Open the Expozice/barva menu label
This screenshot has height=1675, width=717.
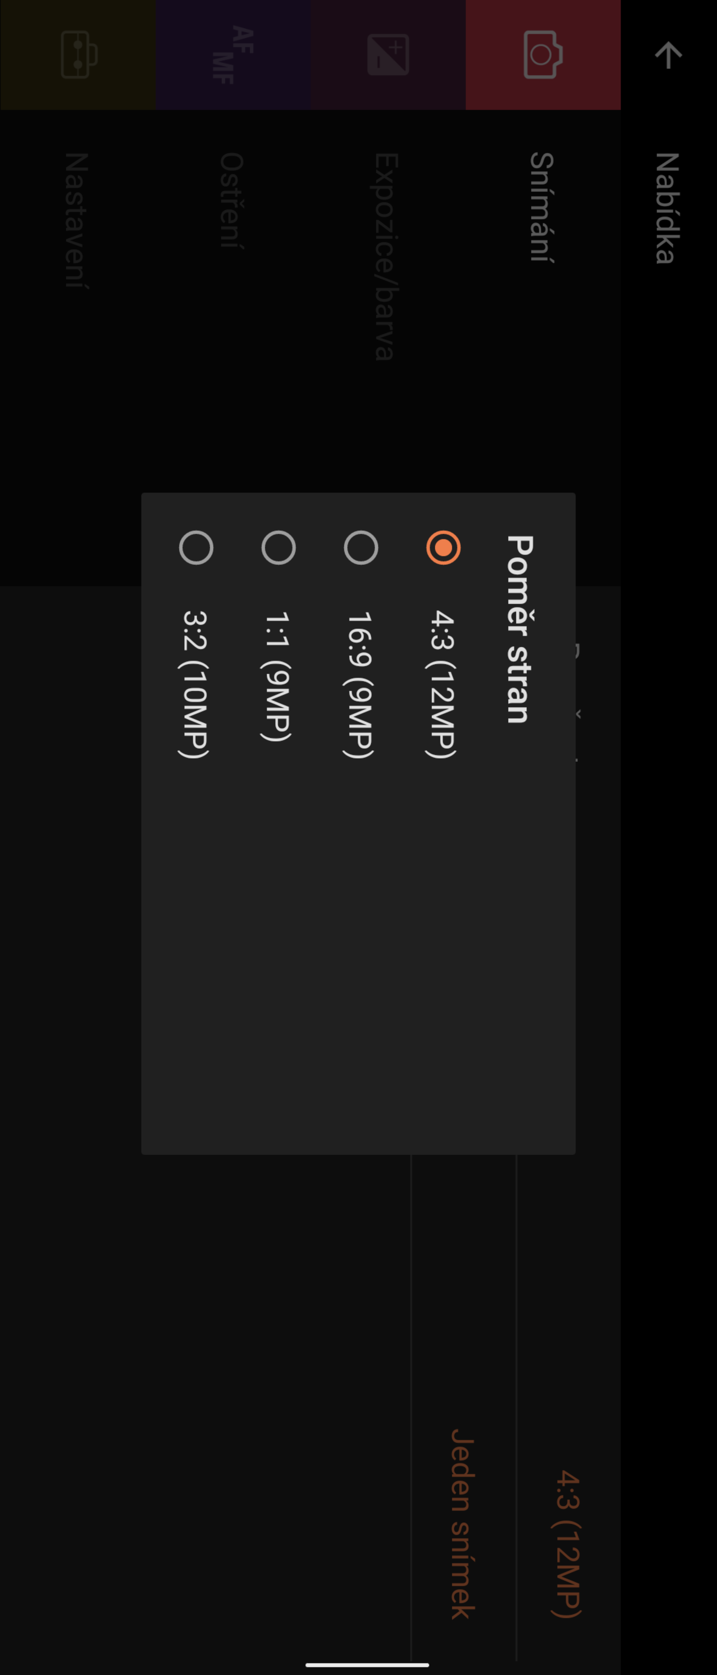tap(386, 256)
